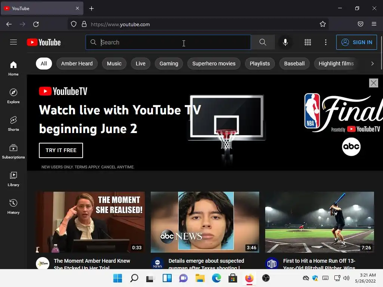The width and height of the screenshot is (383, 287).
Task: Open Library in the sidebar
Action: coord(13,179)
